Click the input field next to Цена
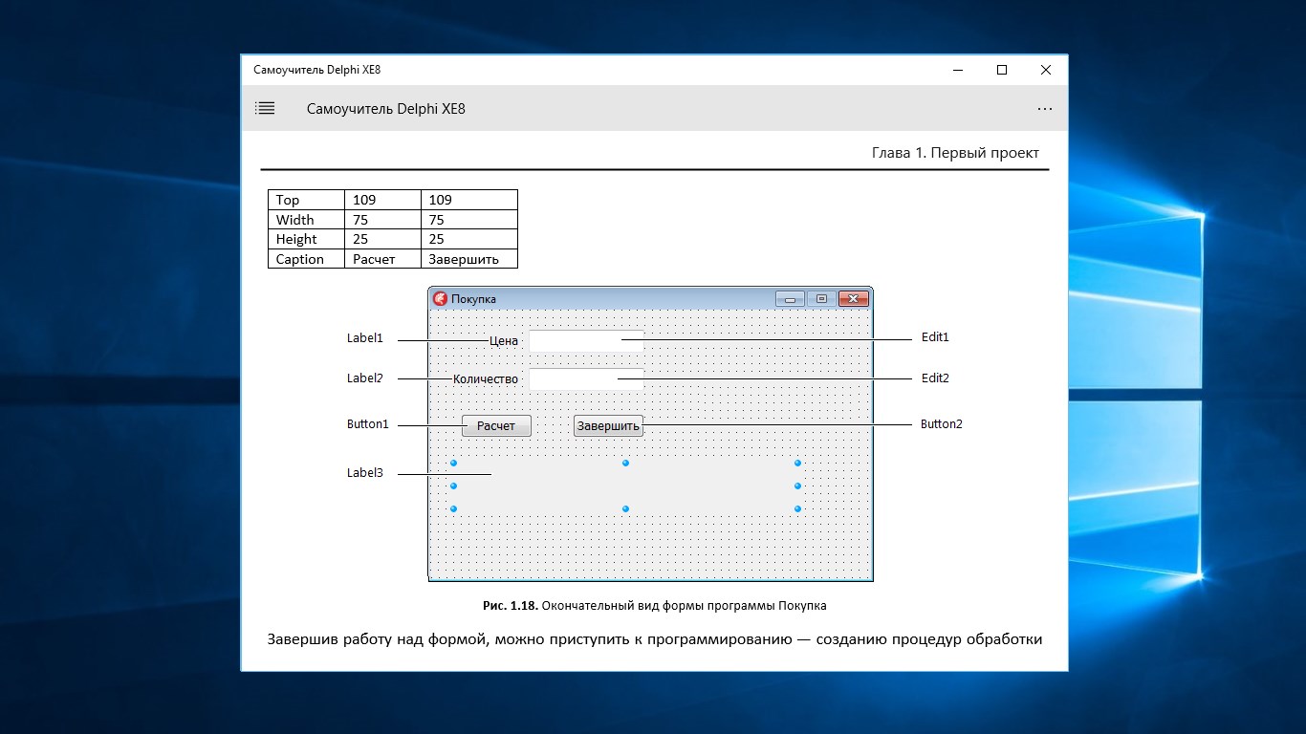1306x734 pixels. click(586, 341)
